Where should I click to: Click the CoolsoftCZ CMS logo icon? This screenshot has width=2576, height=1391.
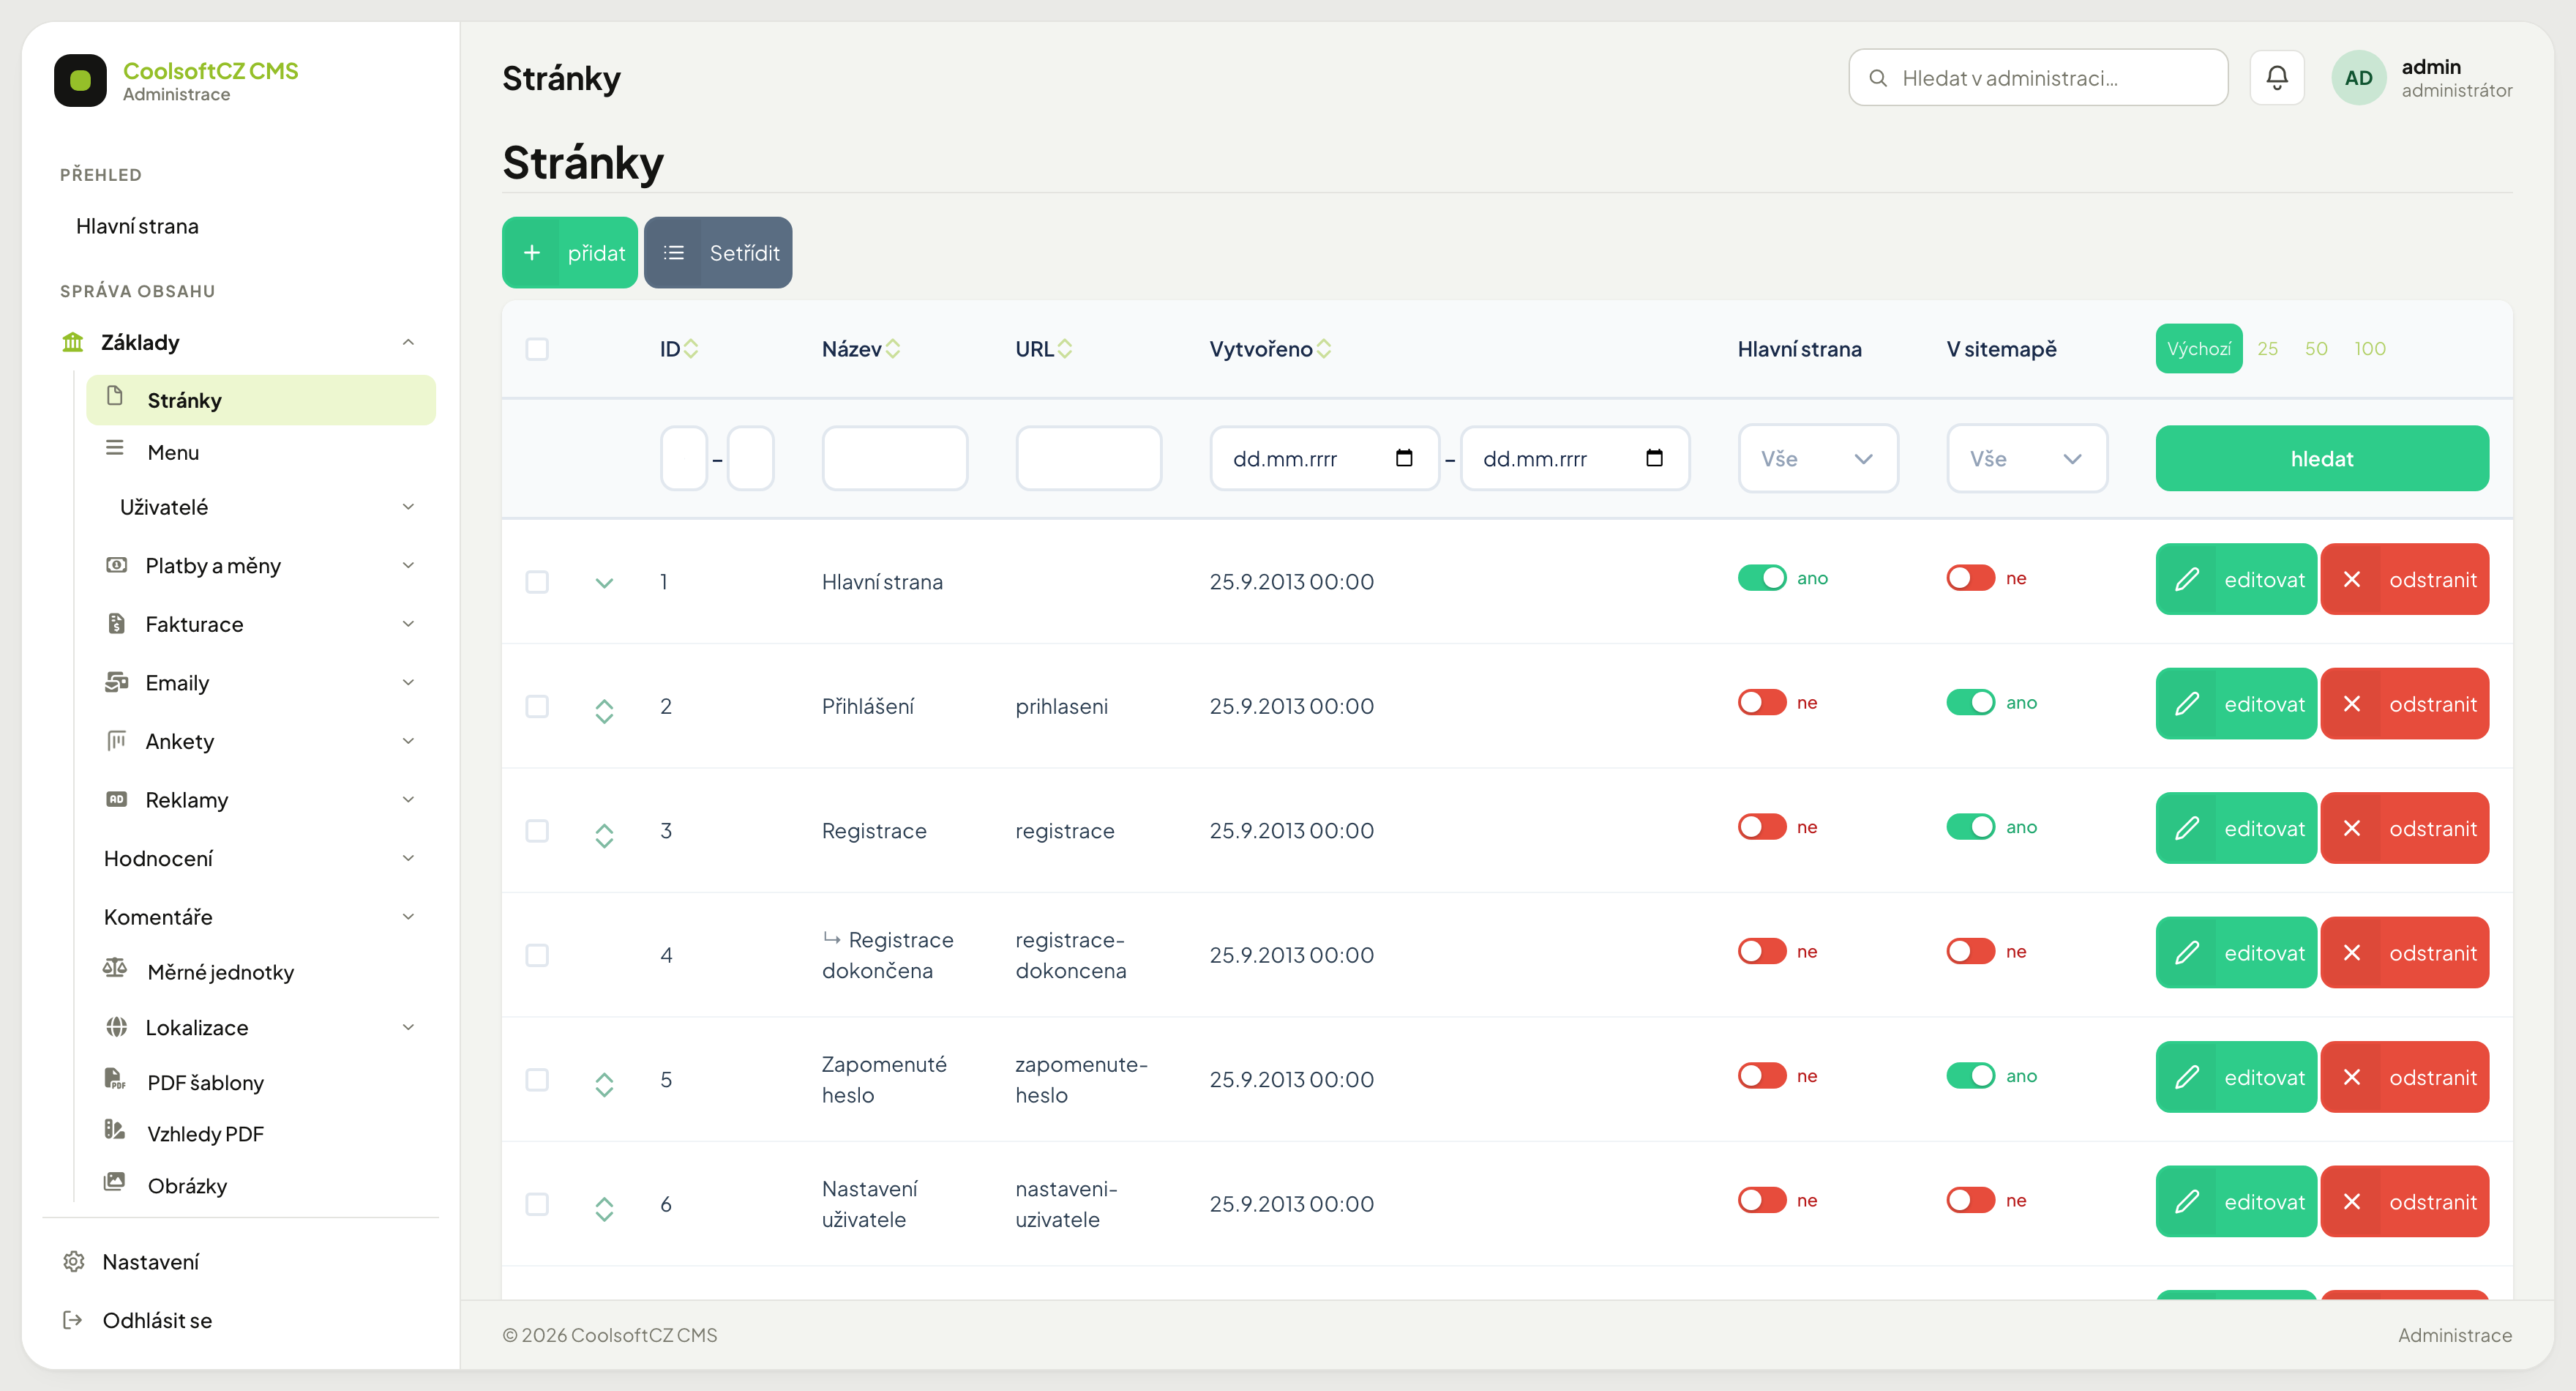click(80, 80)
